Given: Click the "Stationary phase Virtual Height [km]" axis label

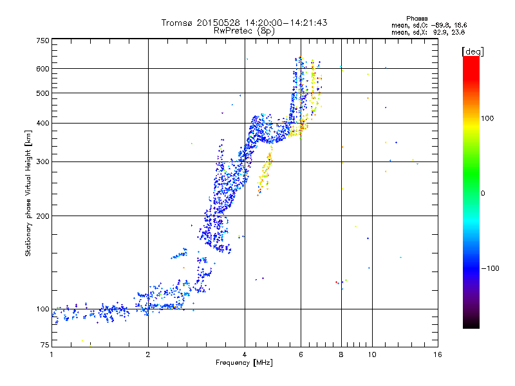Looking at the screenshot, I should tap(28, 193).
